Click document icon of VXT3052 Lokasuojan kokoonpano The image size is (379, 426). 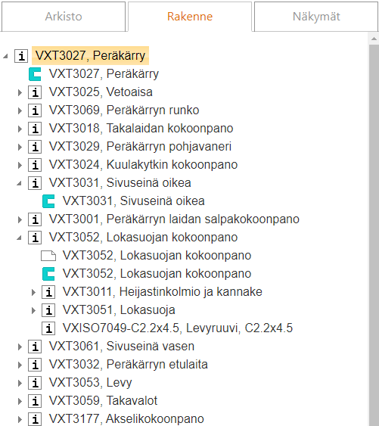pyautogui.click(x=48, y=256)
